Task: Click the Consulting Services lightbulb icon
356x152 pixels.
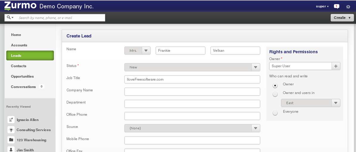Action: pos(11,130)
